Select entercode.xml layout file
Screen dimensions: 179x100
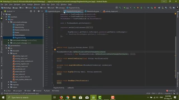[x=20, y=72]
